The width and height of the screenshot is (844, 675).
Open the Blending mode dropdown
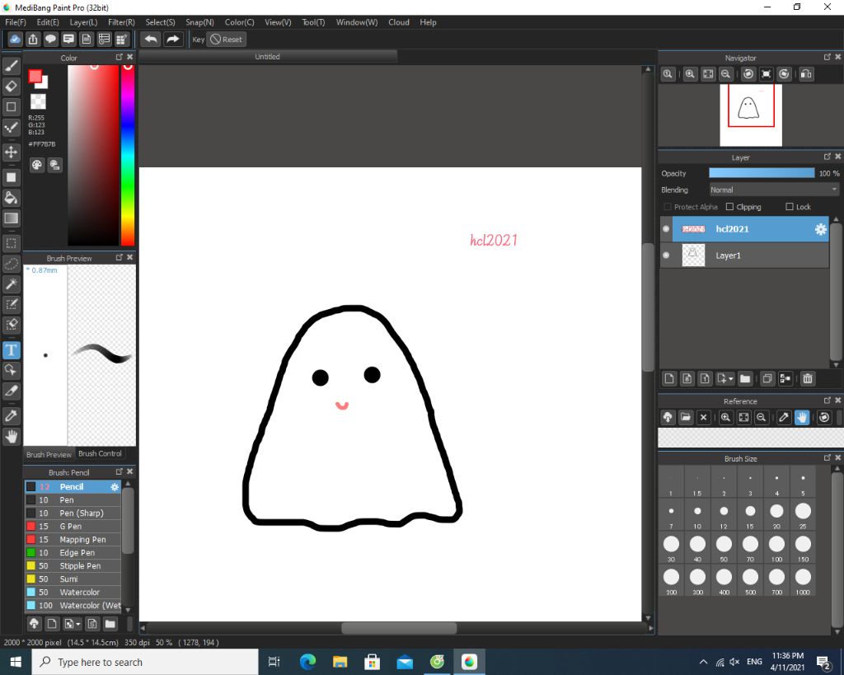pyautogui.click(x=774, y=190)
